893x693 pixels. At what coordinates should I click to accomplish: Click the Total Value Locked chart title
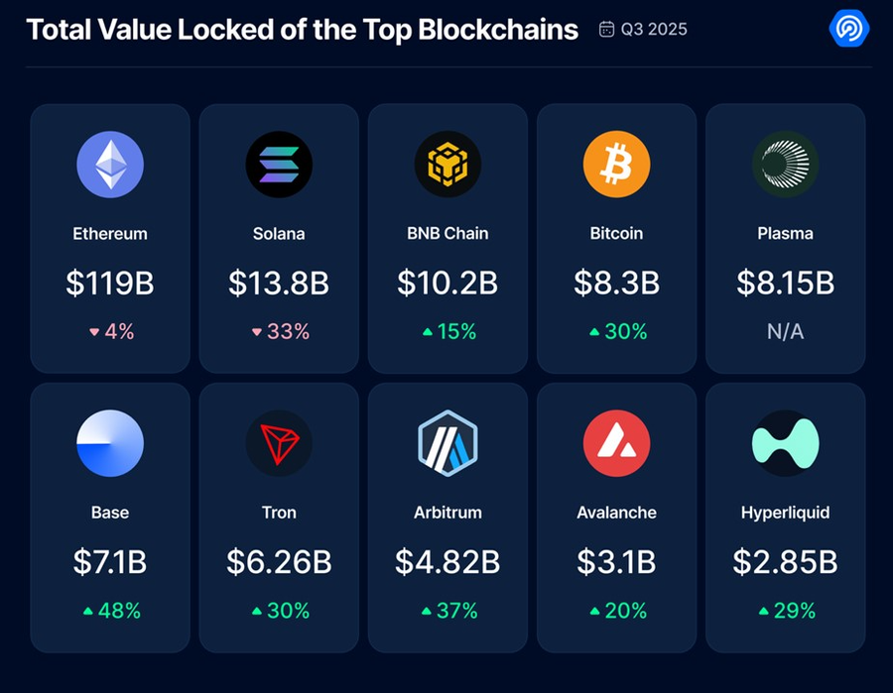click(302, 29)
